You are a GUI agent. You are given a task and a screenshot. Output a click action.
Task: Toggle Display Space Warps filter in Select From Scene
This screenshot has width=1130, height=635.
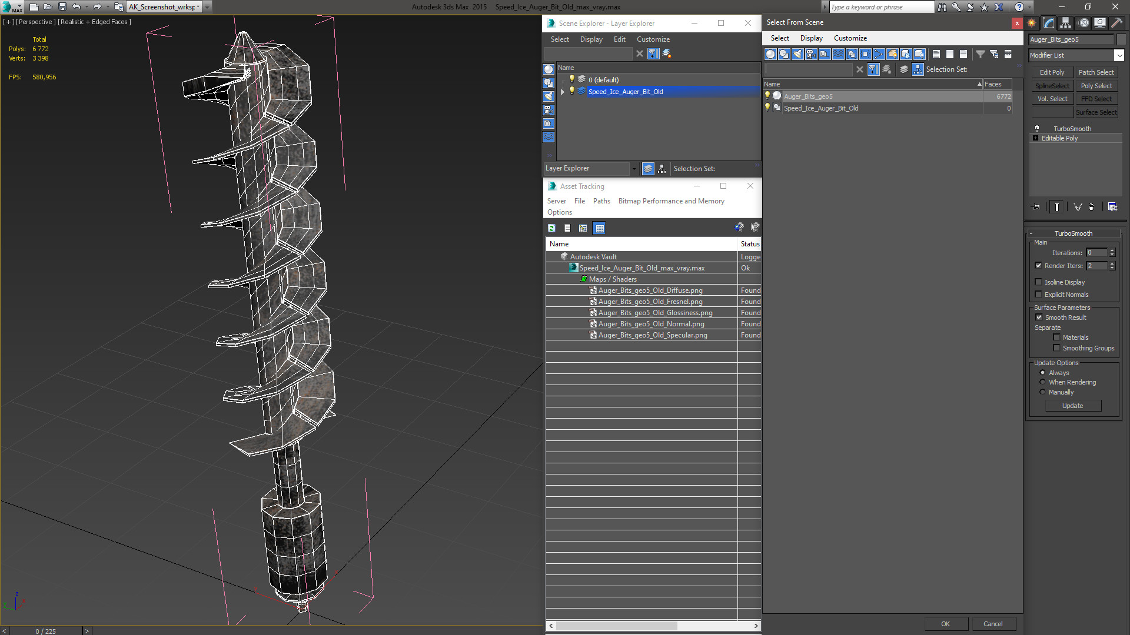pos(838,54)
